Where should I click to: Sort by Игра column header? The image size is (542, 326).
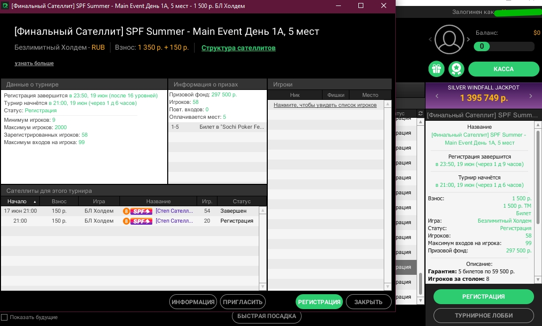(x=99, y=201)
